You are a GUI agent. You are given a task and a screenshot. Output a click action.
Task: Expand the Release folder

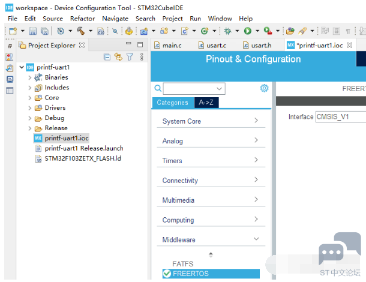pos(29,128)
